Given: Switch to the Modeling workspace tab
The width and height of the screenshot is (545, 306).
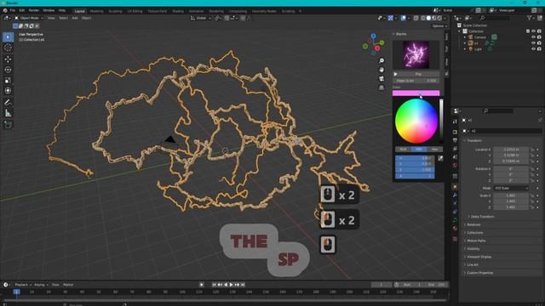Looking at the screenshot, I should coord(96,11).
